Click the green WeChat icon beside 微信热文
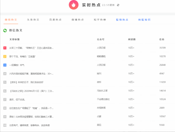The image size is (175, 132). tap(5, 30)
